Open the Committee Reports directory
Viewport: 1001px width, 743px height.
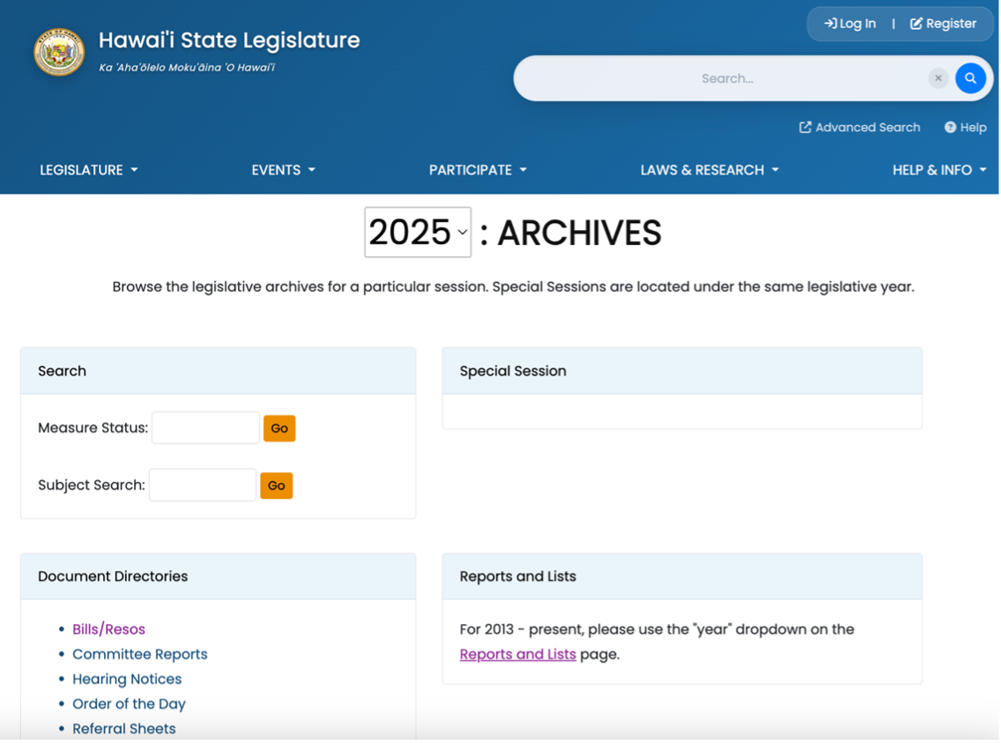[x=140, y=654]
